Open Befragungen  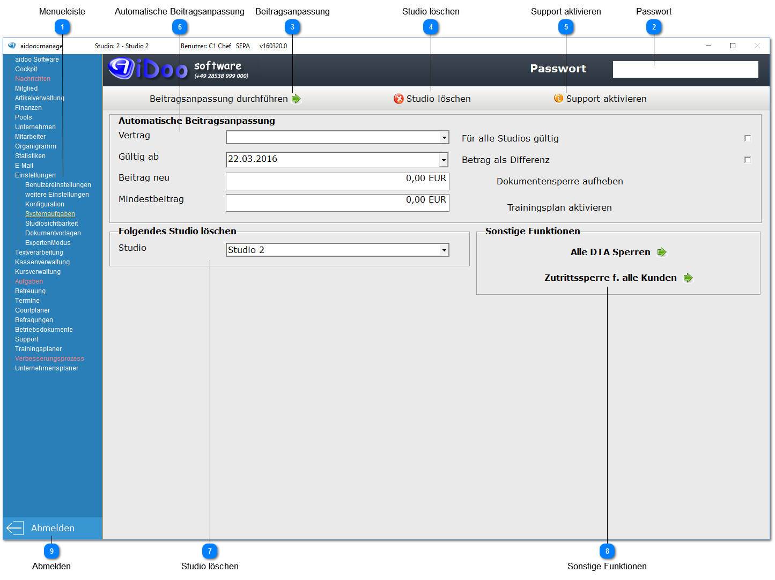(34, 320)
